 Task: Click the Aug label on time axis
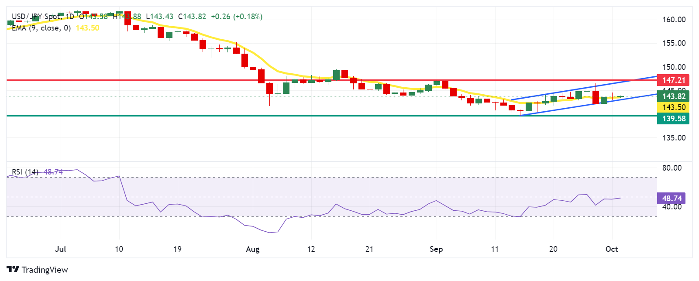(x=253, y=249)
